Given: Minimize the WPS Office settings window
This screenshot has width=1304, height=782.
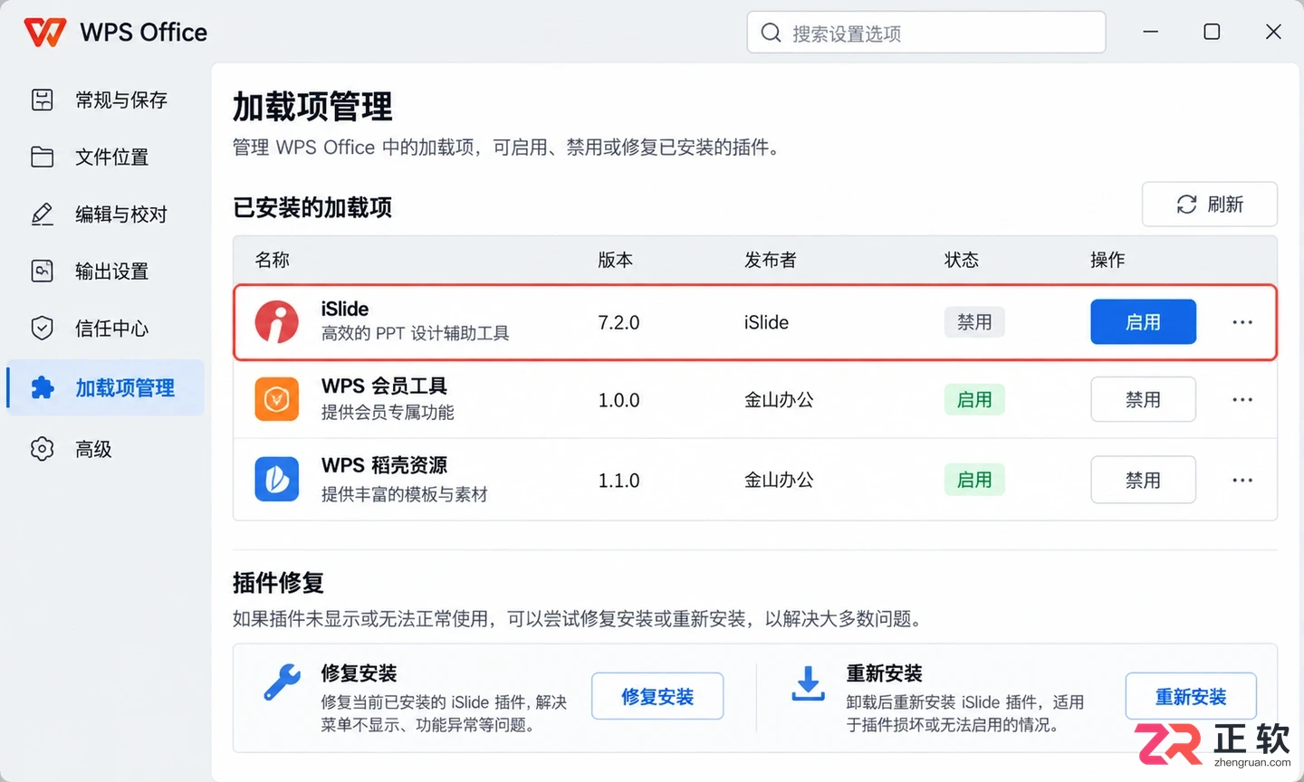Looking at the screenshot, I should [x=1151, y=32].
